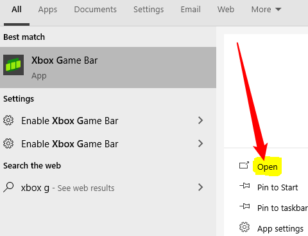This screenshot has height=236, width=308.
Task: Select the All search tab
Action: (x=17, y=10)
